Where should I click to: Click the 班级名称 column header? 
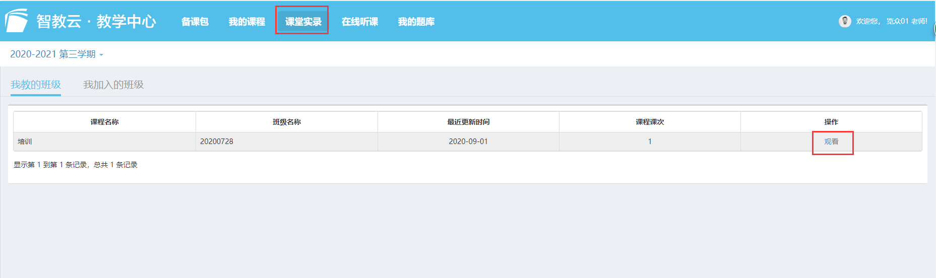[287, 122]
